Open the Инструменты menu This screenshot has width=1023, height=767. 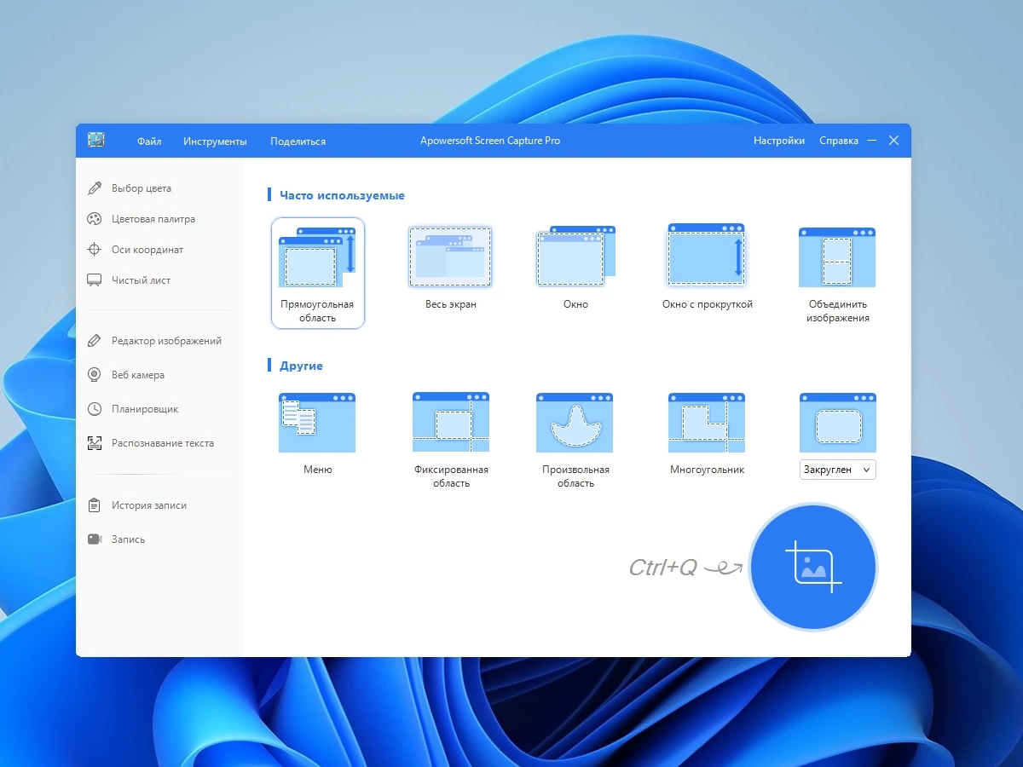[x=215, y=141]
